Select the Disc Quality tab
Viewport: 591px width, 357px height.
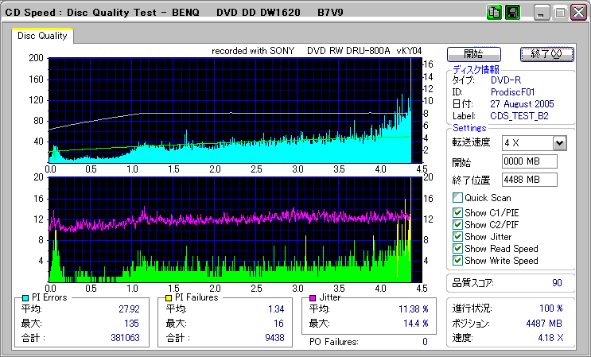pyautogui.click(x=42, y=36)
